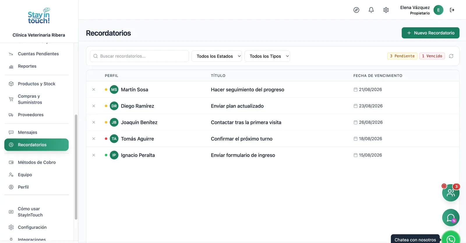Open Perfil in sidebar
Image resolution: width=466 pixels, height=243 pixels.
pyautogui.click(x=36, y=187)
